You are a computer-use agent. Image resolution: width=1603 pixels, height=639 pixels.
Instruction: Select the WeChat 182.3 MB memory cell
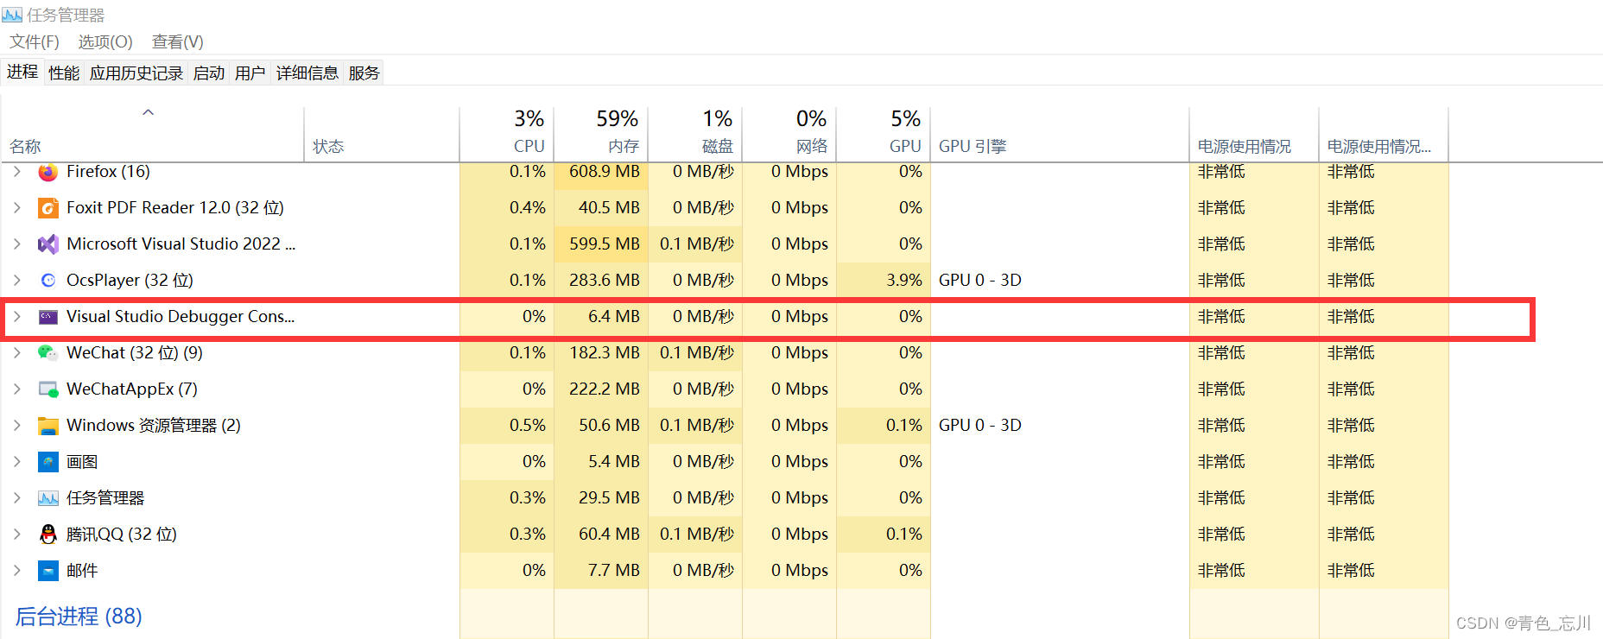click(601, 353)
